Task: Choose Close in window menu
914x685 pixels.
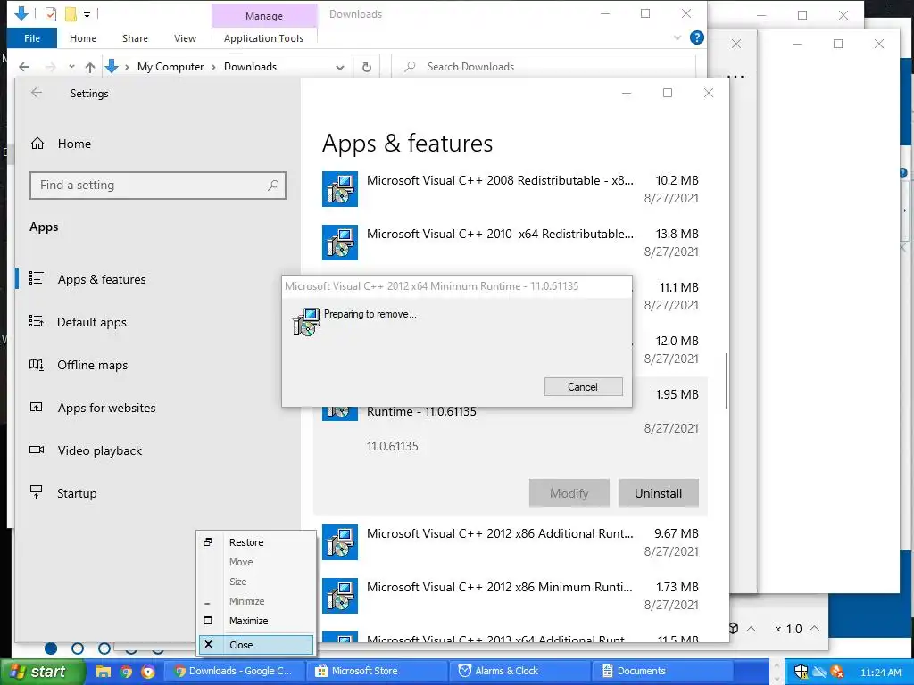Action: pos(256,645)
